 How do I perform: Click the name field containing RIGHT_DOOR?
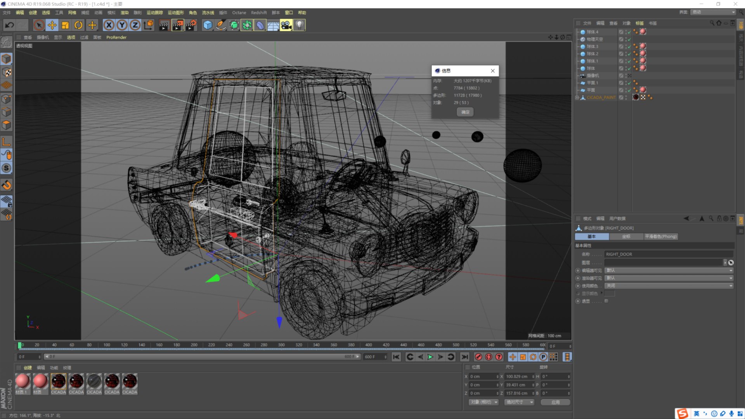pyautogui.click(x=669, y=255)
